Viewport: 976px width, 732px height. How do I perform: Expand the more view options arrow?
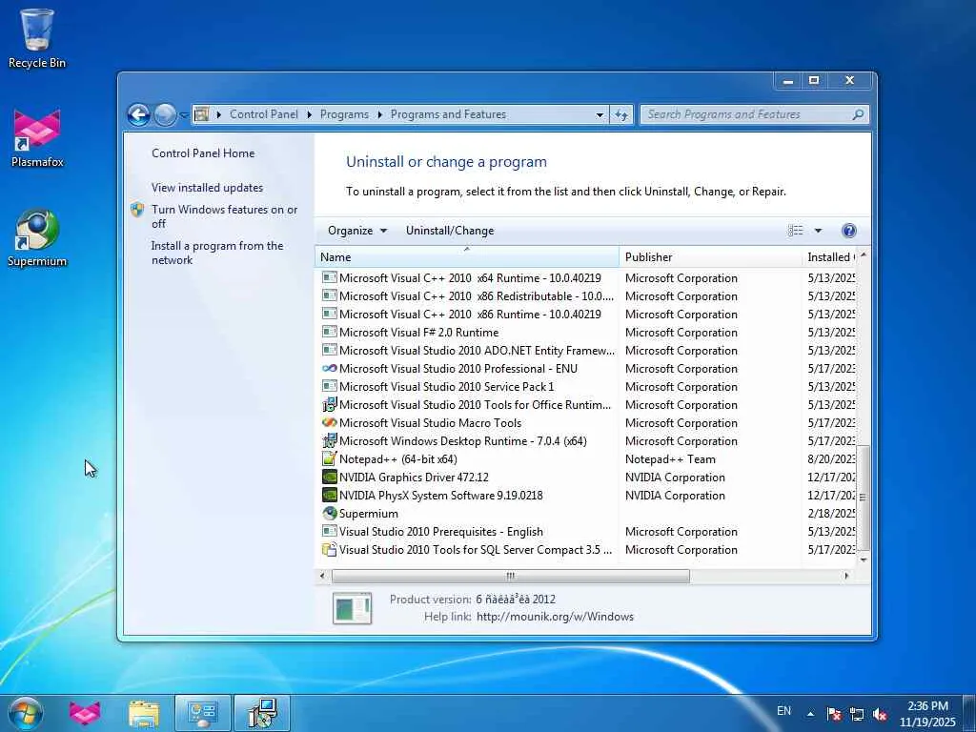(818, 231)
